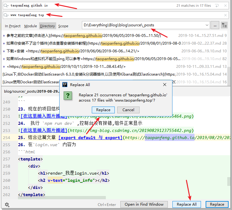The width and height of the screenshot is (232, 210).
Task: Click the Ctrl+Enter shortcut hint
Action: click(107, 204)
